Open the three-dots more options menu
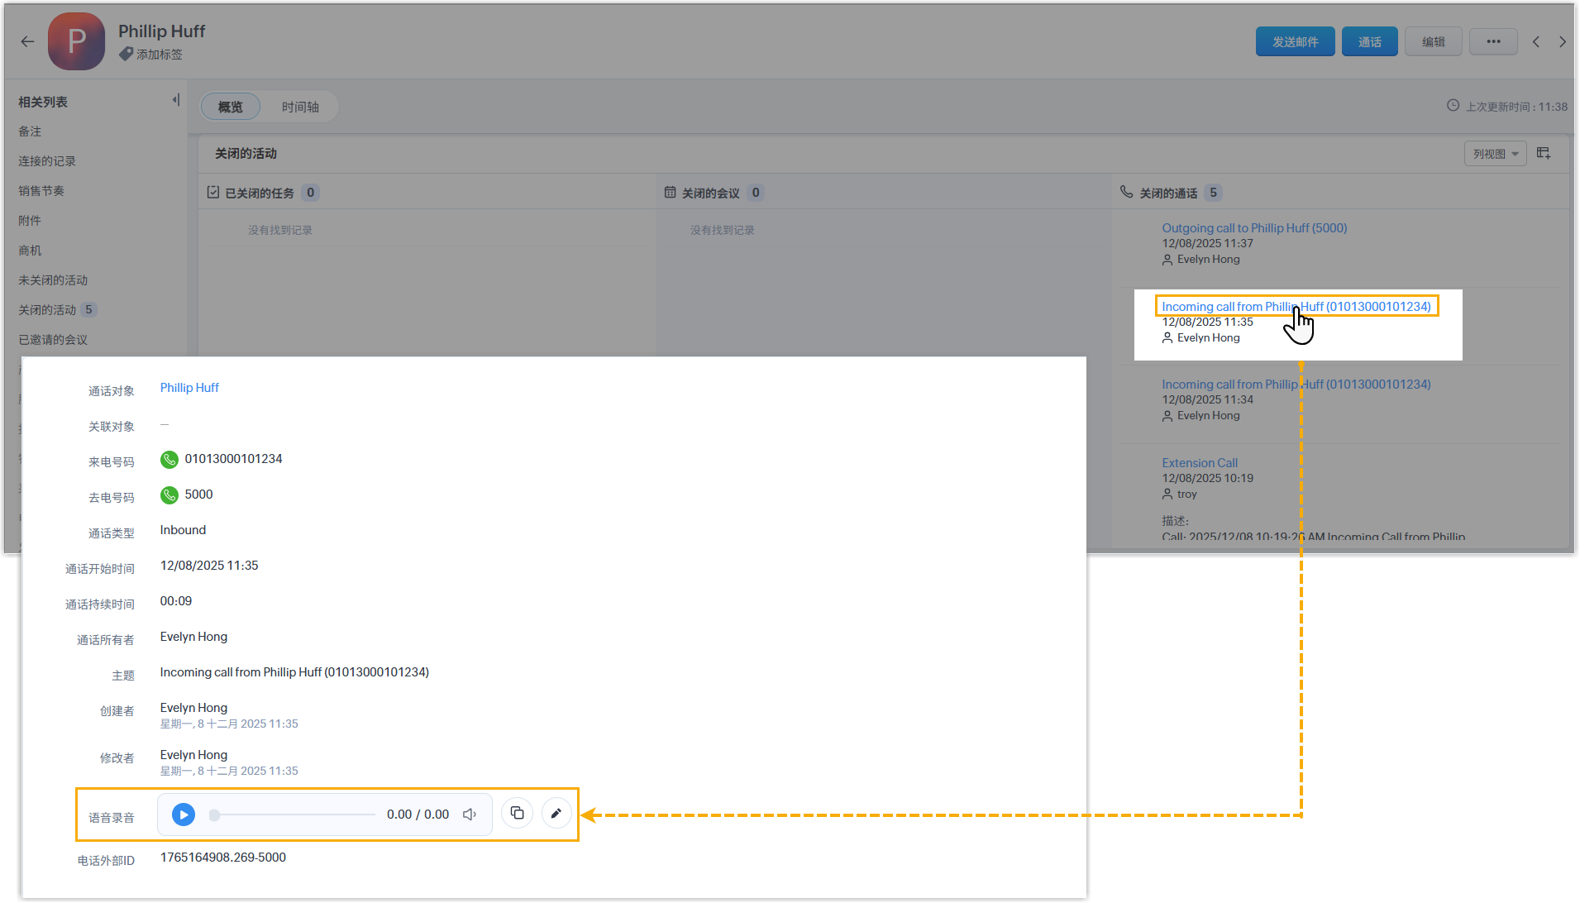1580x903 pixels. (1493, 41)
